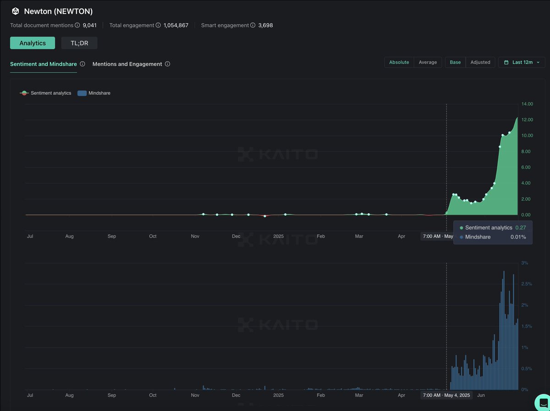Select Mentions and Engagement tab
Screen dimensions: 550x411
127,64
